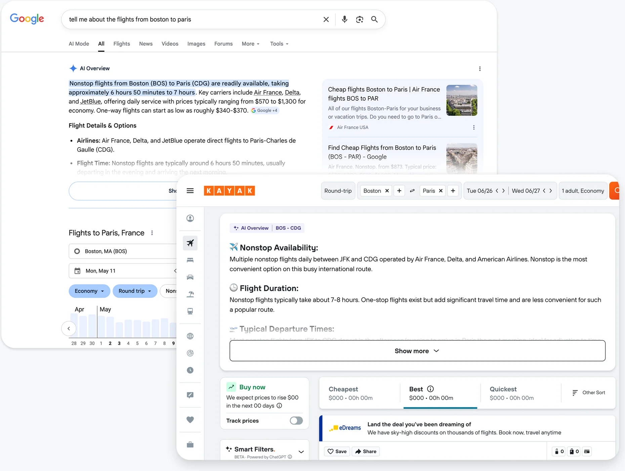Open the briefcase Trips icon in KAYAK sidebar

pyautogui.click(x=190, y=444)
